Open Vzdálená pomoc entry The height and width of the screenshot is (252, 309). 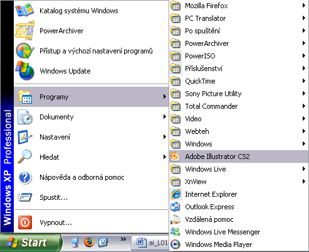(x=239, y=219)
